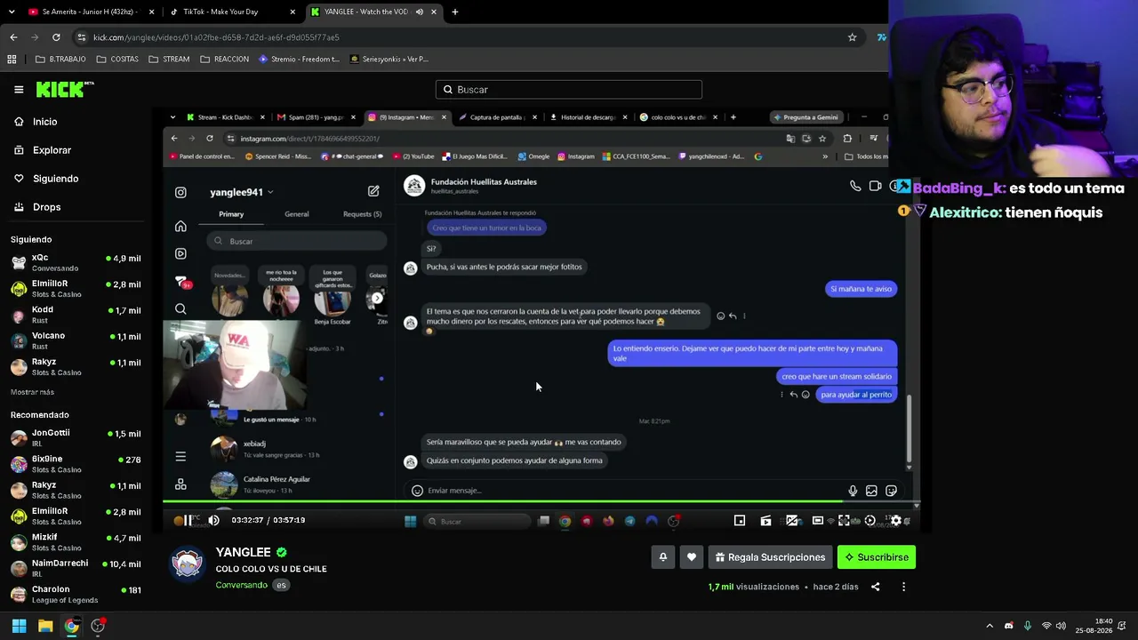Open the B.TRABAJO bookmarks folder

[x=60, y=60]
